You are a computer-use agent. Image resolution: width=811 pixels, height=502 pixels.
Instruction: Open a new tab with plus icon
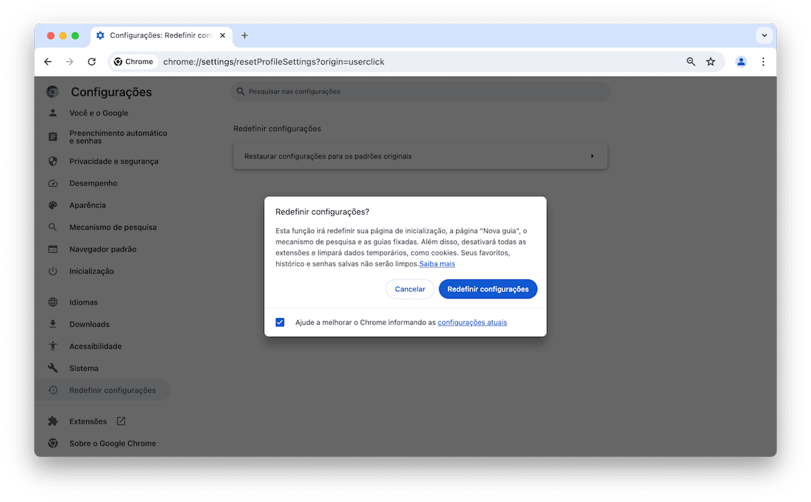point(245,35)
